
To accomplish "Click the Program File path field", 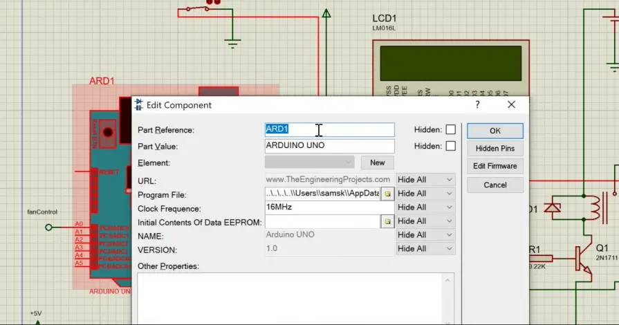I will [322, 194].
